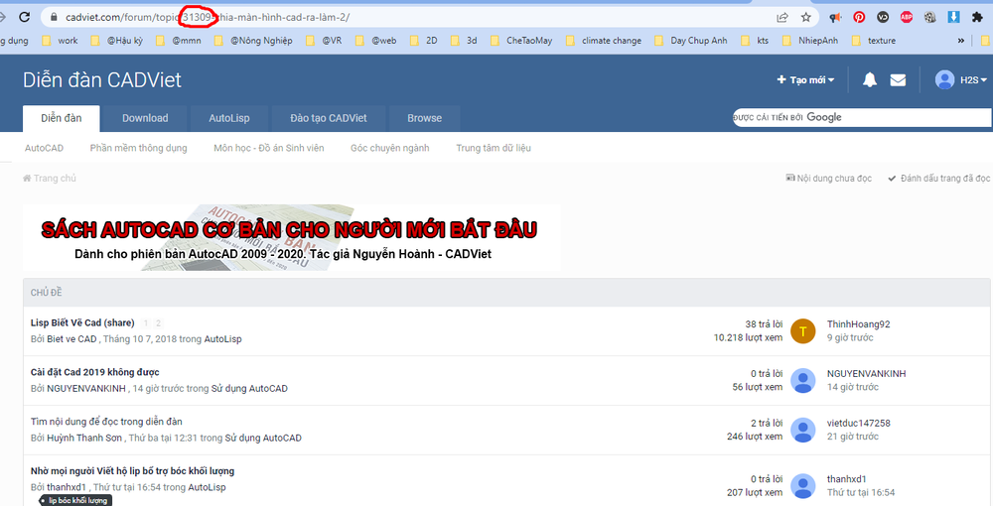Open the blue download arrow extension
The height and width of the screenshot is (506, 993).
point(953,17)
